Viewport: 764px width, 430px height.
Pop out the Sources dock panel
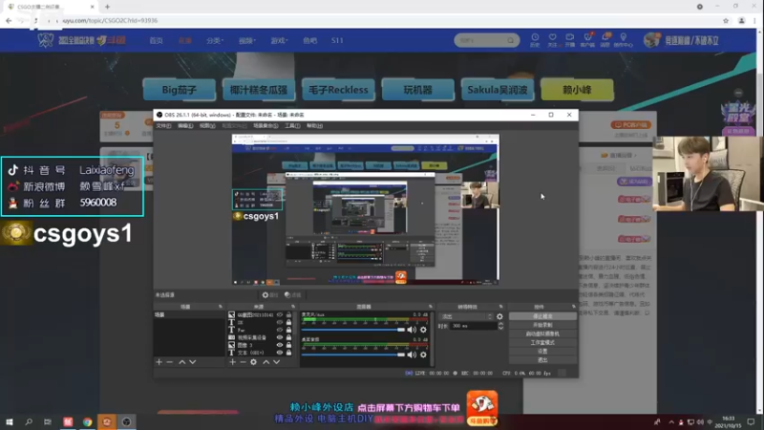[293, 307]
